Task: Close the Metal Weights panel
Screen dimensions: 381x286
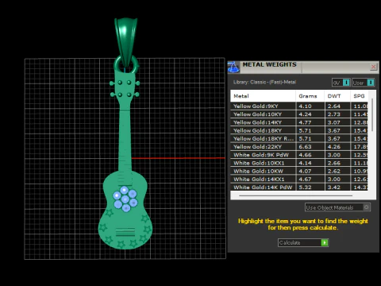Action: pyautogui.click(x=373, y=67)
